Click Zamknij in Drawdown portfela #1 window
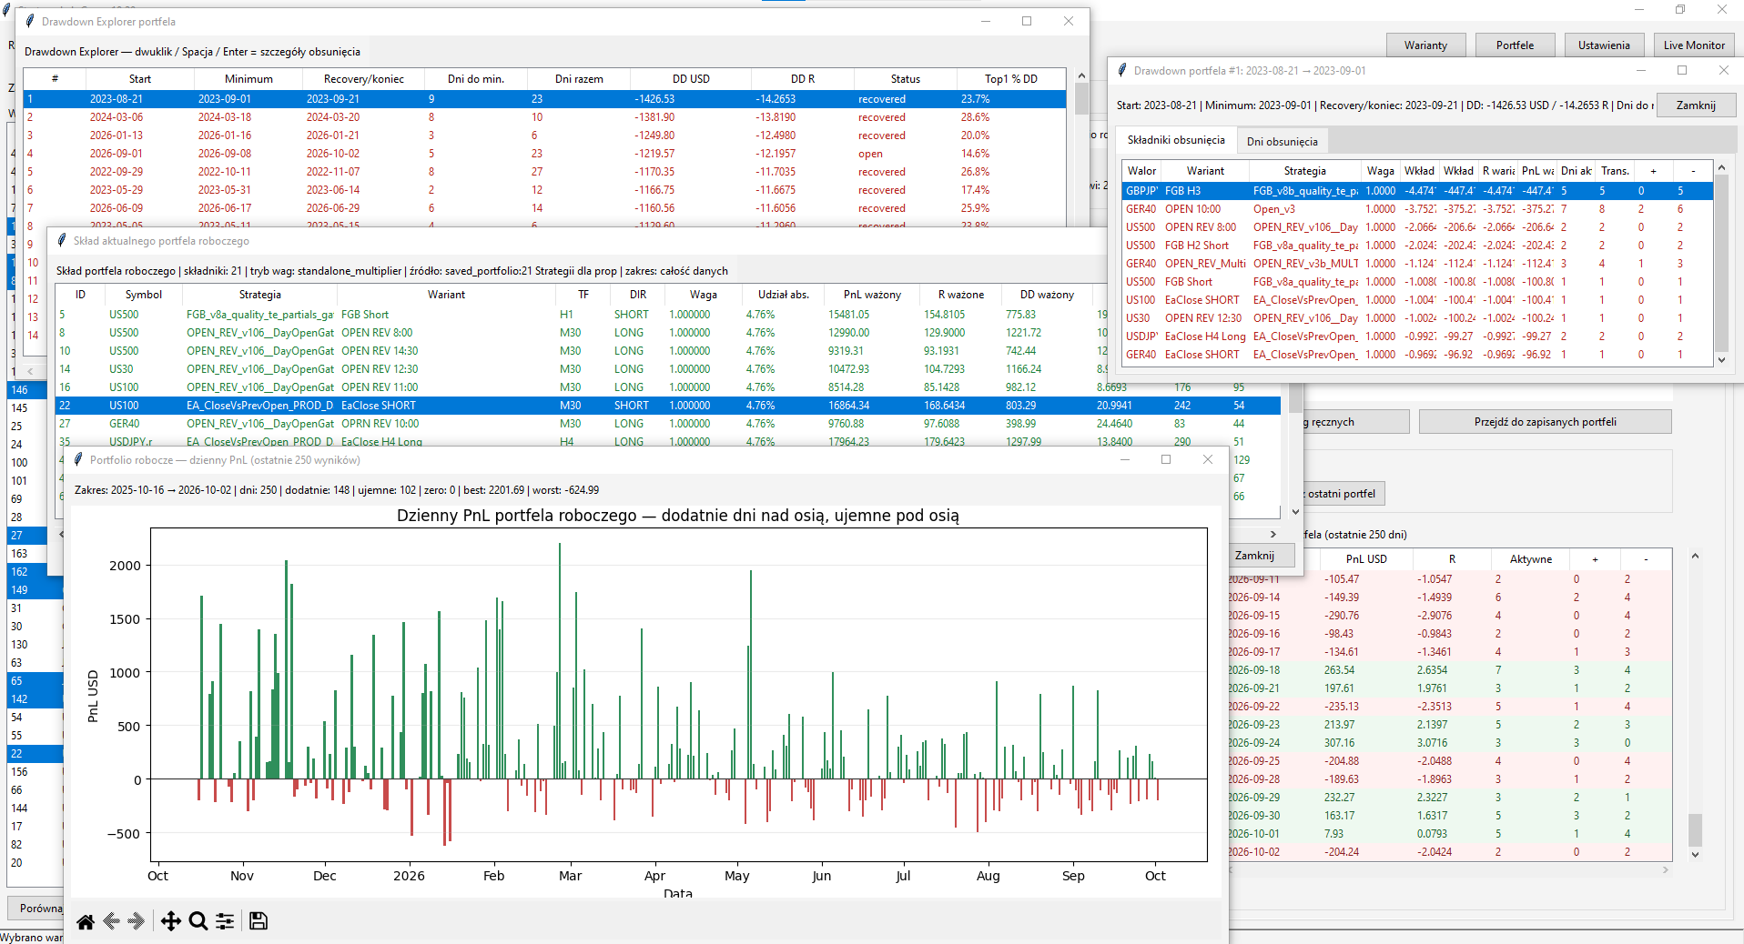Image resolution: width=1744 pixels, height=944 pixels. (1696, 105)
